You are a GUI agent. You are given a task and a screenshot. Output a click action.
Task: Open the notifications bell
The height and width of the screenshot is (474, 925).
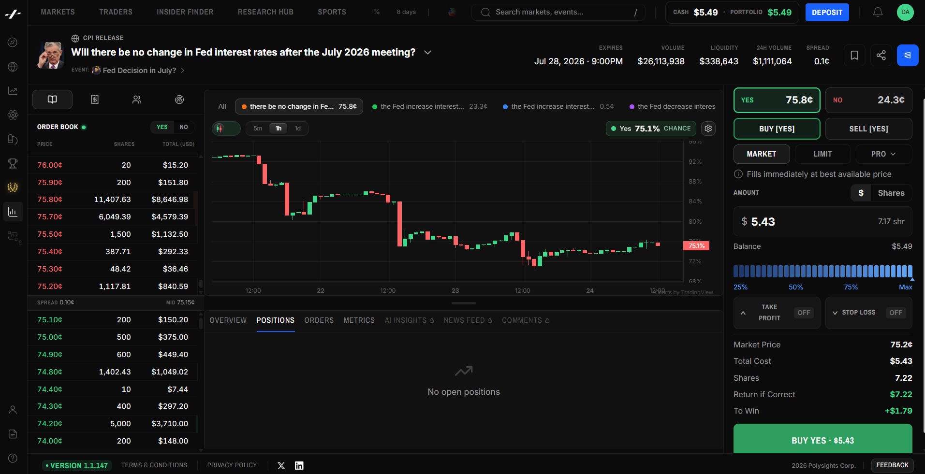[x=878, y=12]
